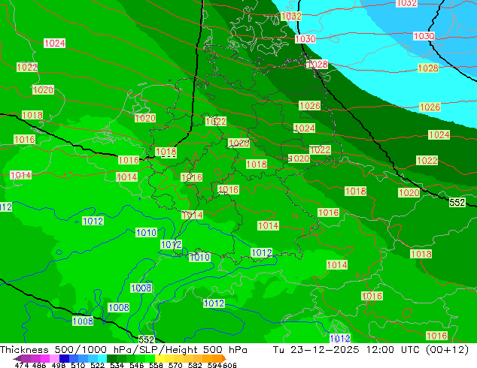Click the '522' value under the legend

98,365
